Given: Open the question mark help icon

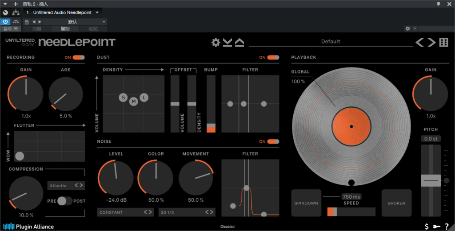Looking at the screenshot, I should pos(447,227).
